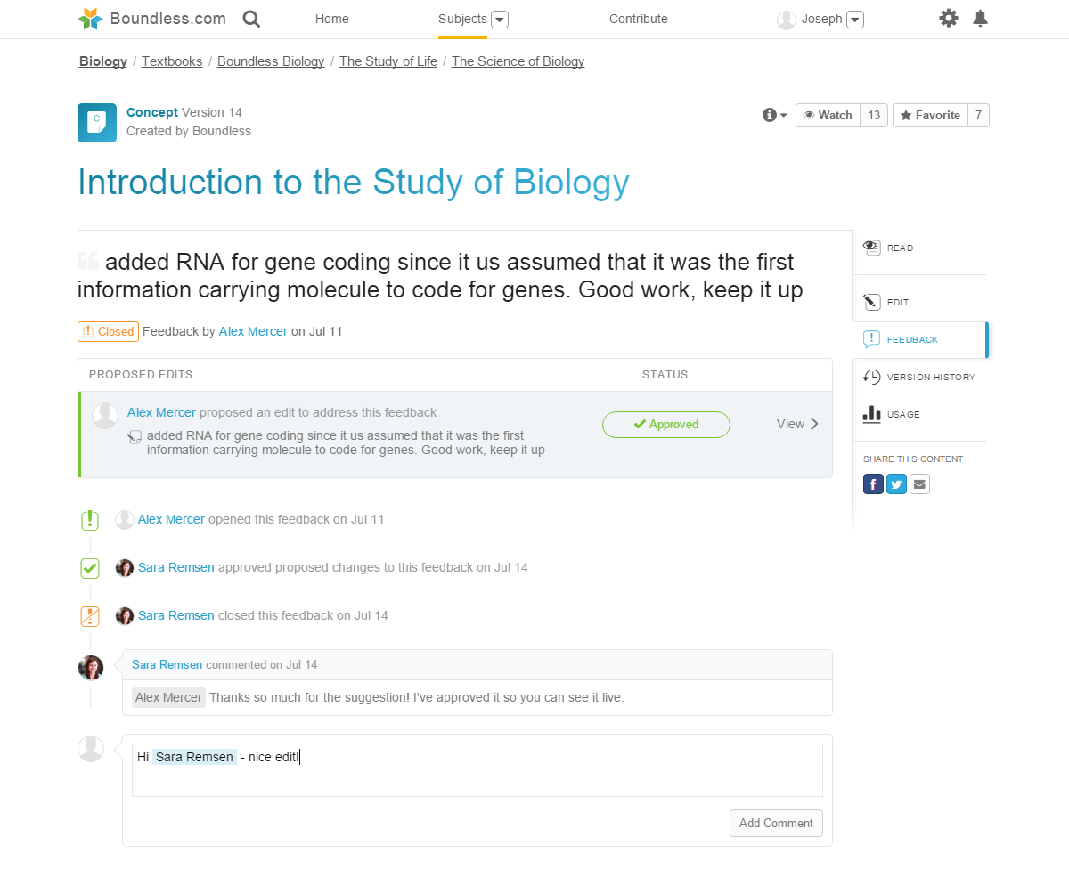Viewport: 1069px width, 870px height.
Task: Open Boundless Biology breadcrumb link
Action: 271,61
